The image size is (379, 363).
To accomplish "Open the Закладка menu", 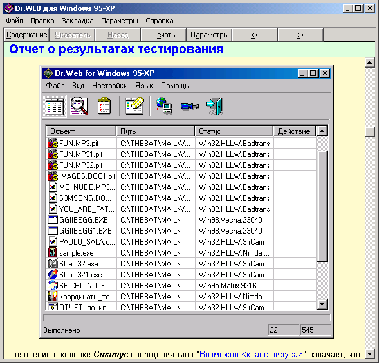I will pyautogui.click(x=78, y=21).
